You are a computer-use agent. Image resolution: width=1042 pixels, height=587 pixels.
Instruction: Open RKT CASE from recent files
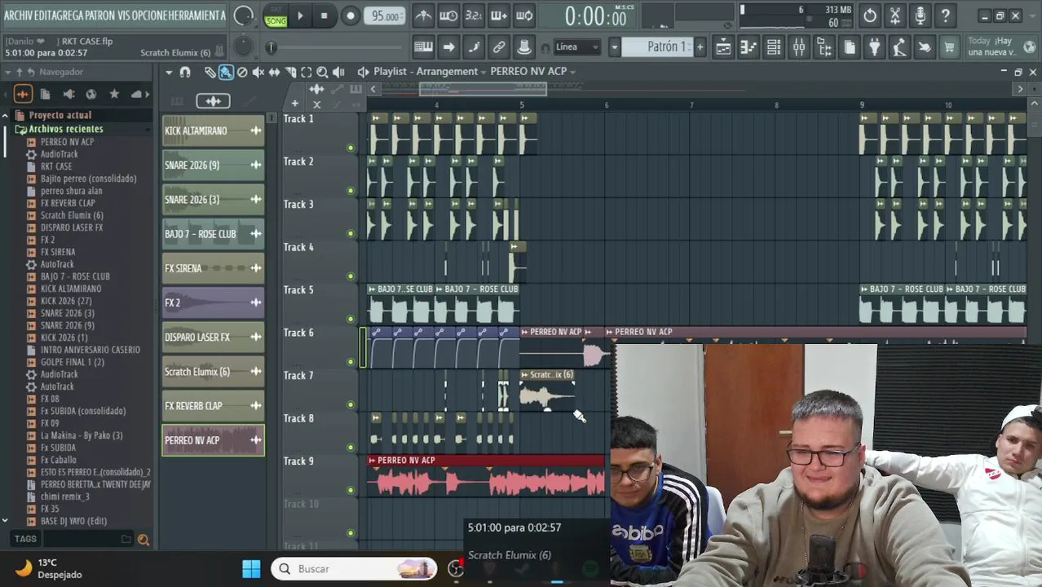(x=56, y=166)
